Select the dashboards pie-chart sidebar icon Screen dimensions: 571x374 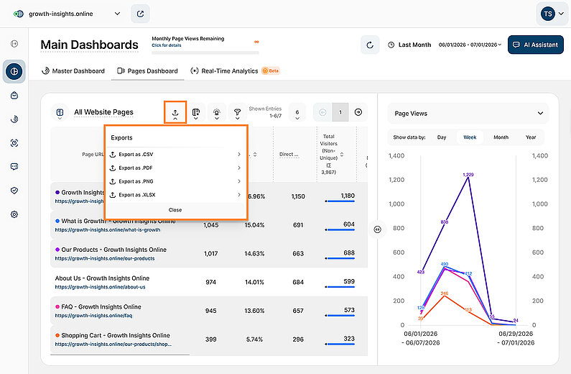click(14, 71)
